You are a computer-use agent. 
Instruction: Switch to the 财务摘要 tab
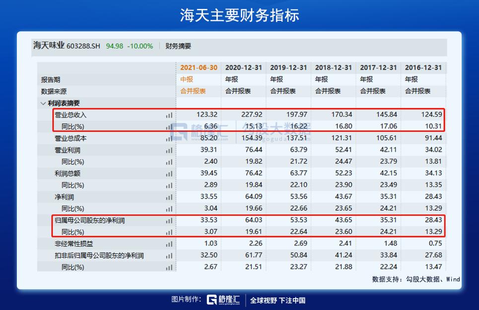click(x=178, y=46)
